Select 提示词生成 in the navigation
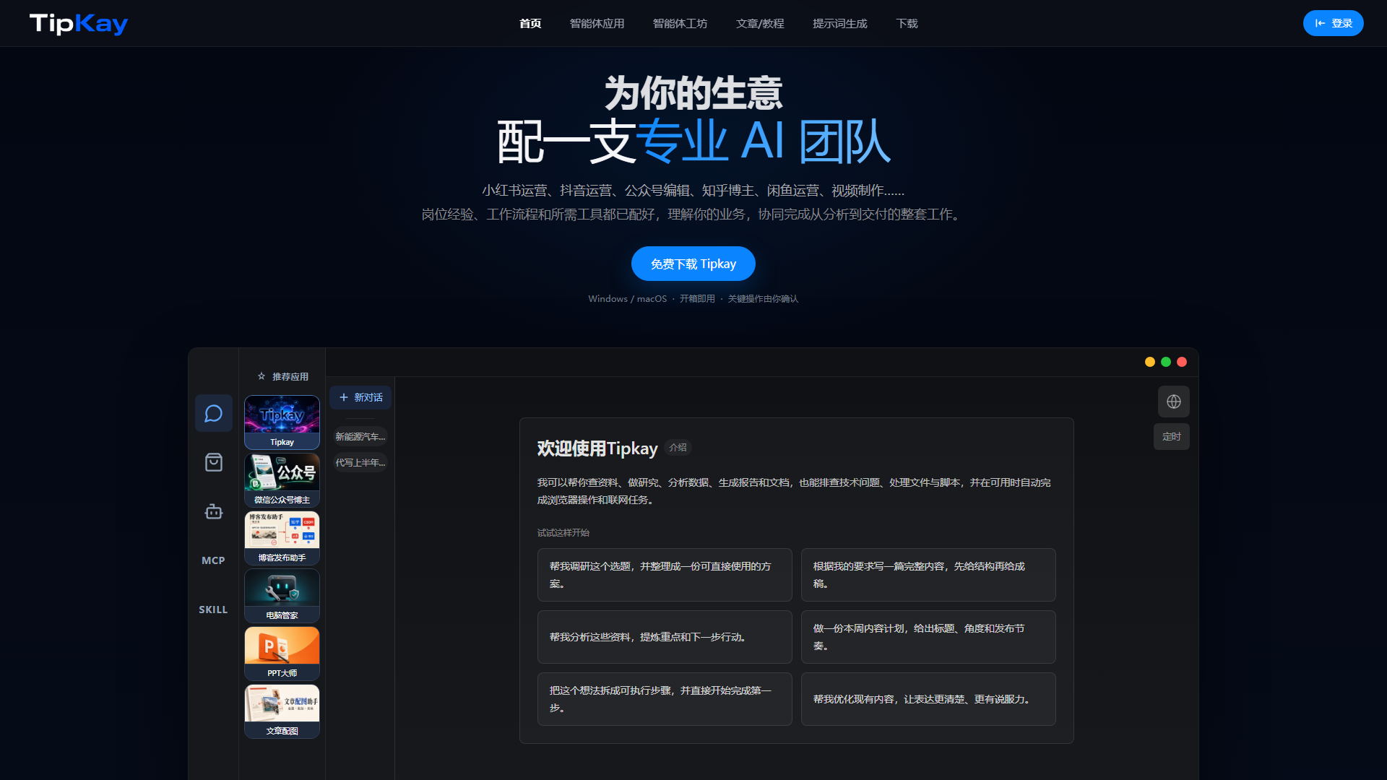Viewport: 1387px width, 780px height. [839, 24]
